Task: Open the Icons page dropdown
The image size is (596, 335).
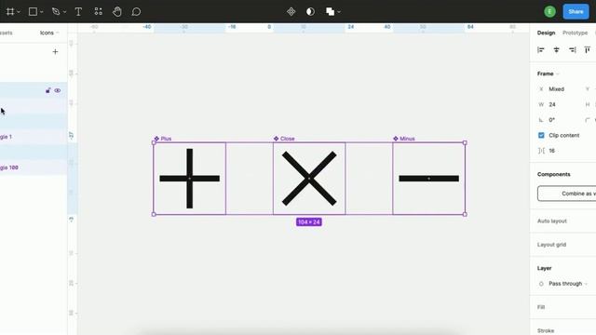Action: coord(49,33)
